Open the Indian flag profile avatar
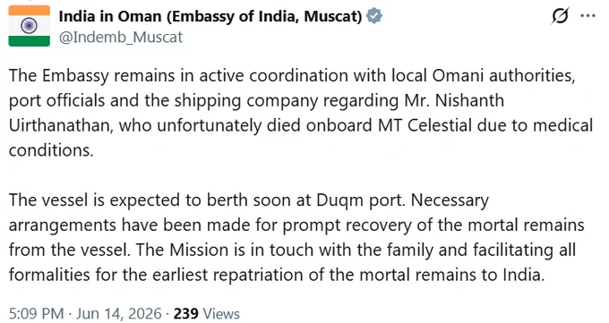The width and height of the screenshot is (609, 323). tap(30, 26)
